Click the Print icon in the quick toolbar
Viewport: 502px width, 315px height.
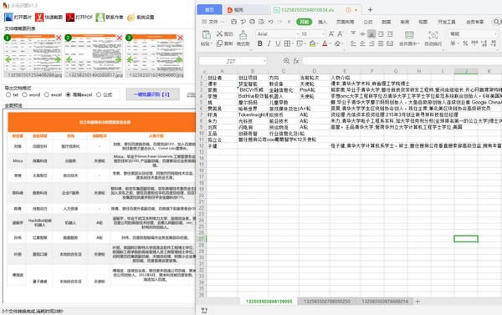pos(253,22)
